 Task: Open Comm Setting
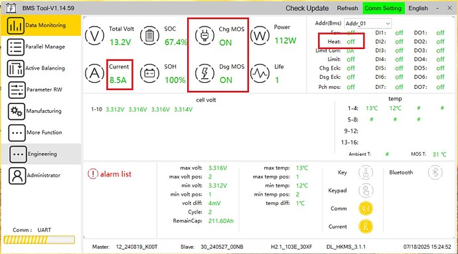[x=383, y=8]
